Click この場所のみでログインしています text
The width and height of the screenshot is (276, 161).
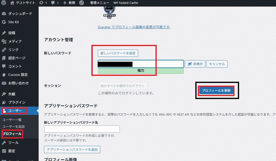126,93
